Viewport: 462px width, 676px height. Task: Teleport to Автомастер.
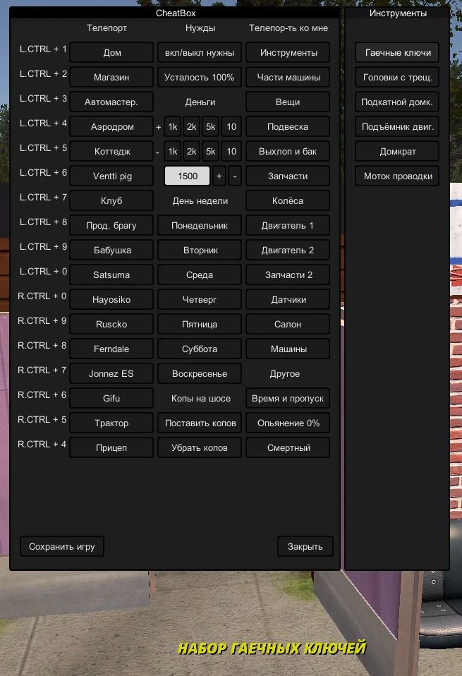(x=111, y=102)
